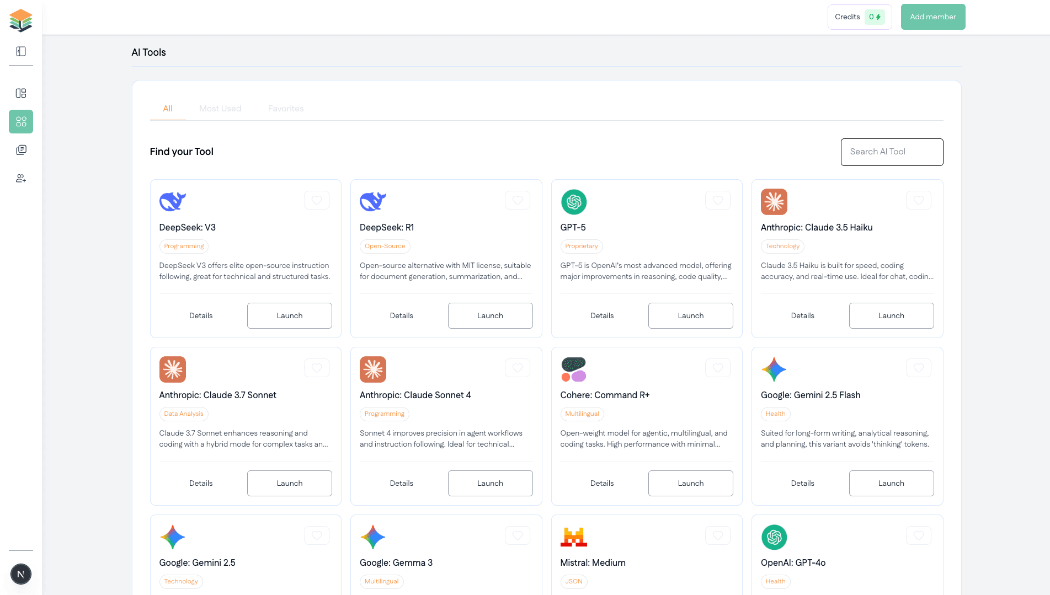Click the Gemini star icon on Google: Gemini 2.5 Flash
1050x595 pixels.
pos(774,369)
